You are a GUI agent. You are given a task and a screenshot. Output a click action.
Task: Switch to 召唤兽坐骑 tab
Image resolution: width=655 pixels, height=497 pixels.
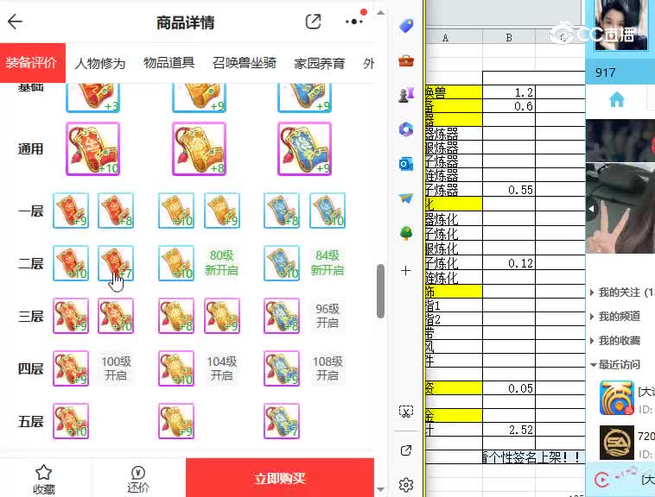(x=244, y=63)
